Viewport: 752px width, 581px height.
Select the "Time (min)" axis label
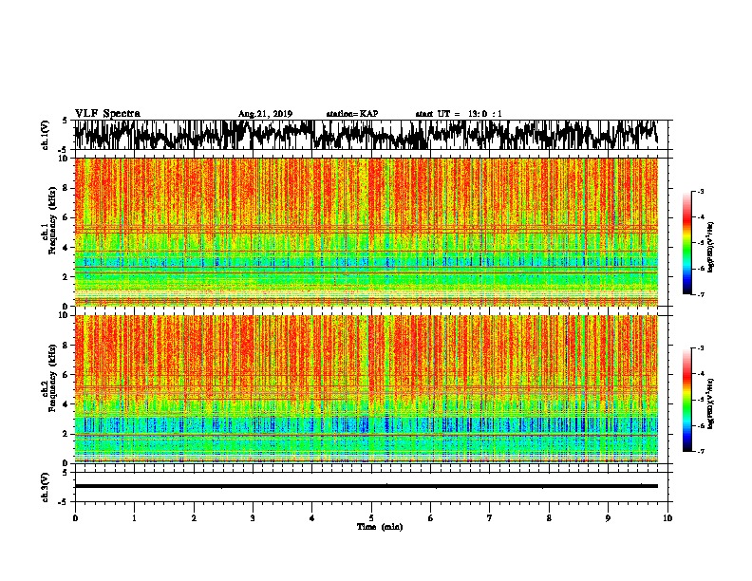coord(380,527)
